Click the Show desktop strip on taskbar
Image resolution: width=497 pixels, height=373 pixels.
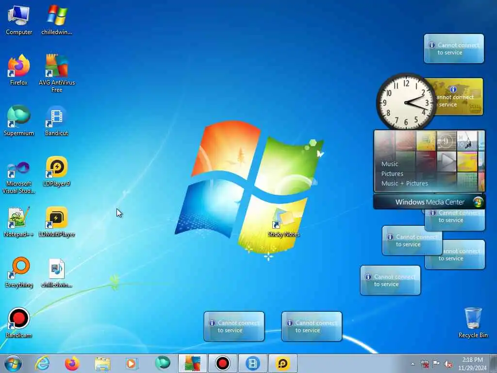(x=494, y=363)
